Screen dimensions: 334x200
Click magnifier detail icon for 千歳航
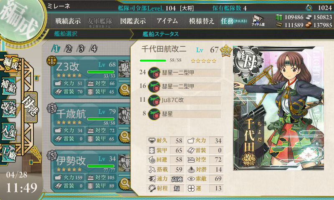point(125,136)
